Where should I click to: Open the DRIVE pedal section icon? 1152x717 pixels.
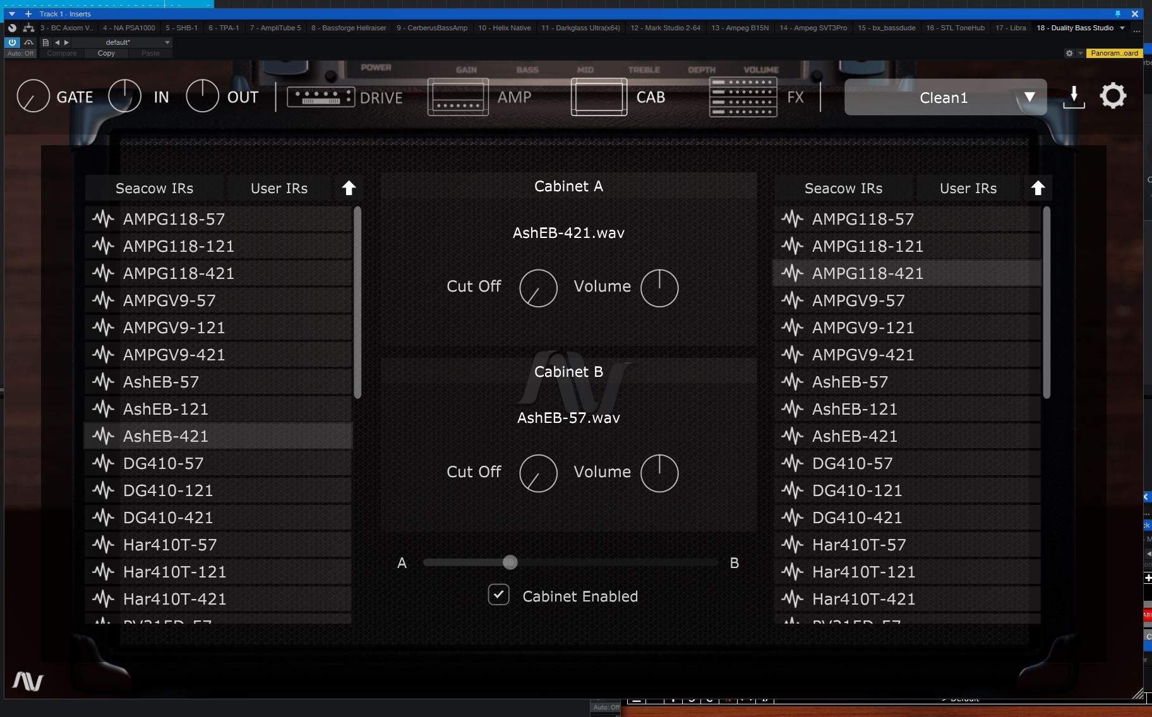coord(321,97)
